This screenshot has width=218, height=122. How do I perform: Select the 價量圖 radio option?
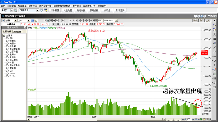(x=7, y=68)
